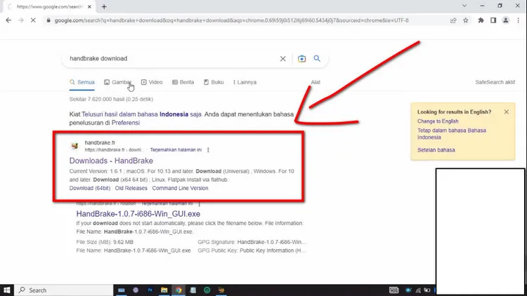The width and height of the screenshot is (527, 296).
Task: Switch to the Video tab
Action: (x=152, y=82)
